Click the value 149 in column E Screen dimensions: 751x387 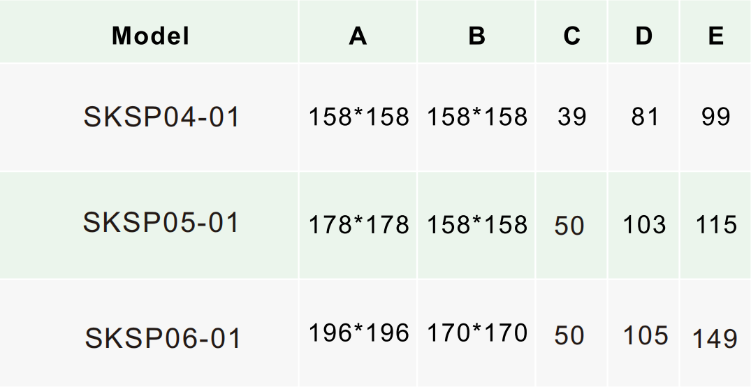[x=715, y=339]
